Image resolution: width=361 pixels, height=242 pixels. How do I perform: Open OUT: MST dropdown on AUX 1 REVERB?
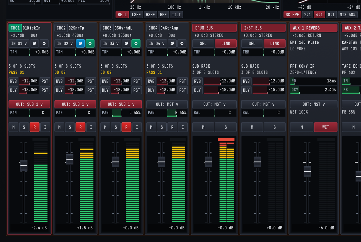tap(313, 104)
